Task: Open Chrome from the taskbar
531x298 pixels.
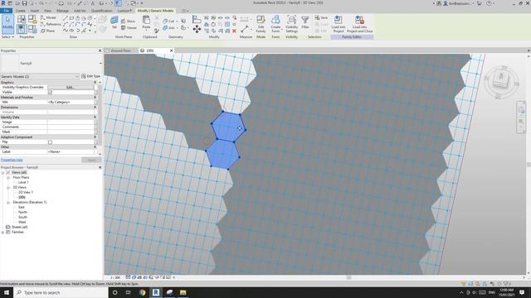Action: coord(142,292)
